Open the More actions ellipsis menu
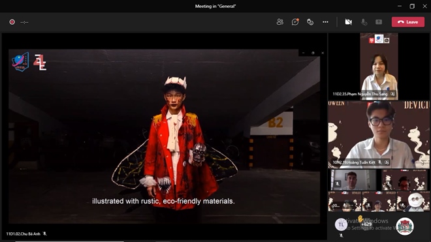Screen dimensions: 431x242 [x=325, y=22]
